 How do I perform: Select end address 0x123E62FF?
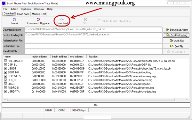click(x=77, y=88)
